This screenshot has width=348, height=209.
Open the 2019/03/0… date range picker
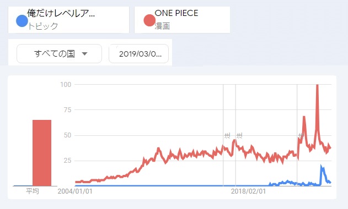pyautogui.click(x=139, y=53)
